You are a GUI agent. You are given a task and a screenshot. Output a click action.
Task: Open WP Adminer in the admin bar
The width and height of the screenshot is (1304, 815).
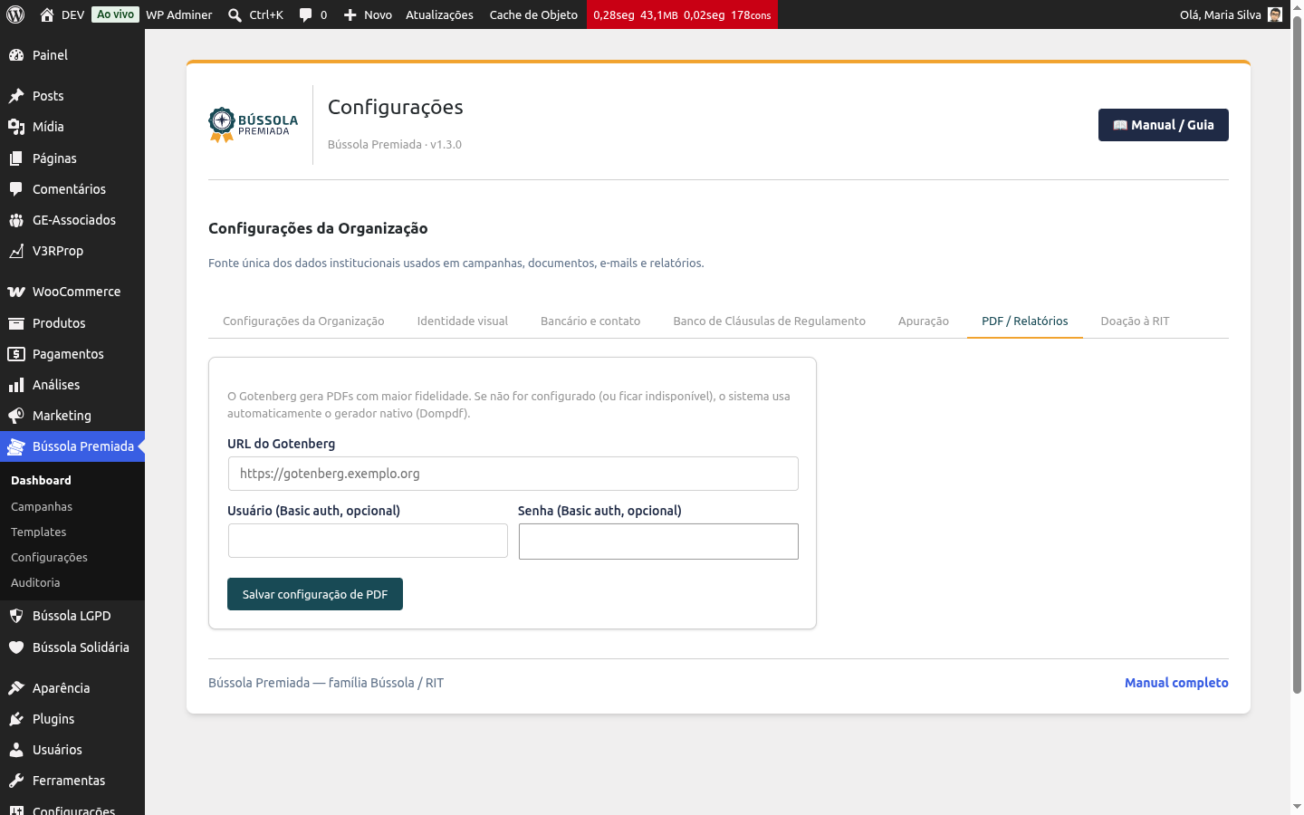(x=179, y=14)
